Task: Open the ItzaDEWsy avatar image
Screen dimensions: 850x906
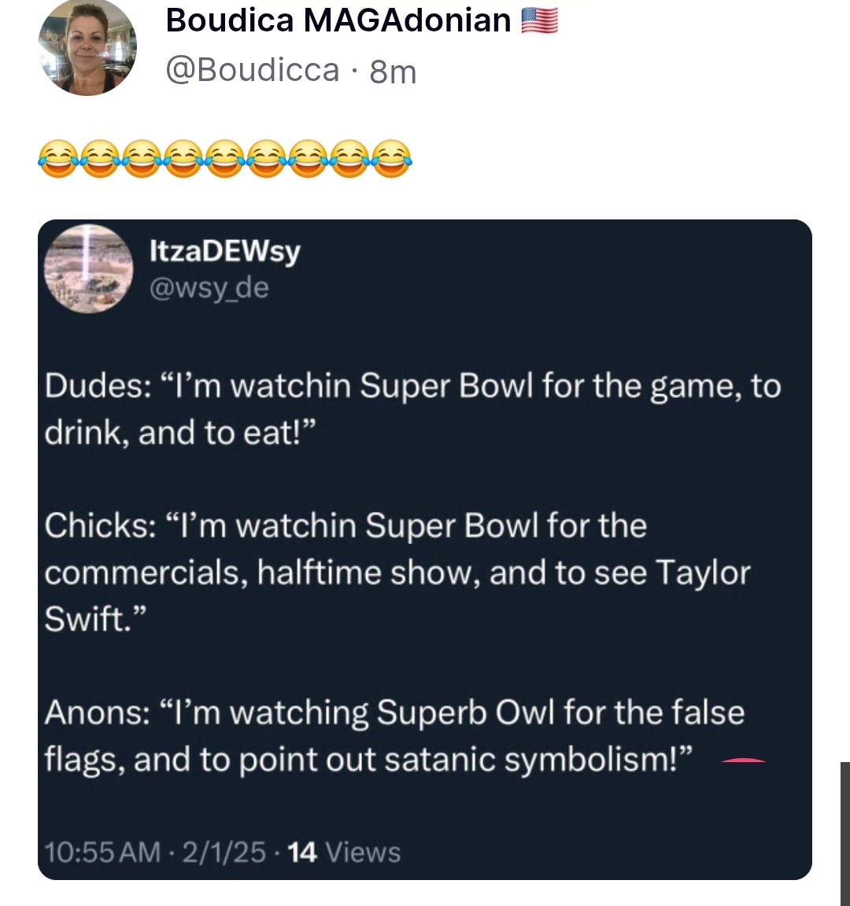Action: 88,268
